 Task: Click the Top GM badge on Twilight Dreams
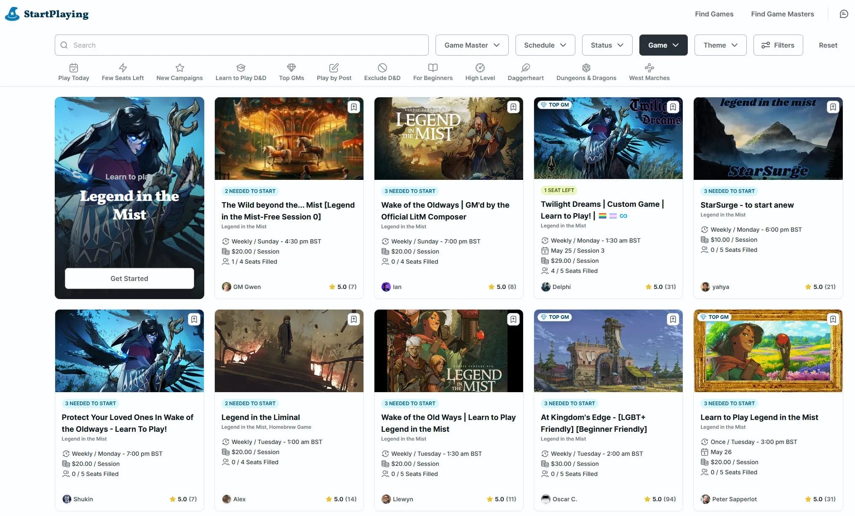(555, 105)
